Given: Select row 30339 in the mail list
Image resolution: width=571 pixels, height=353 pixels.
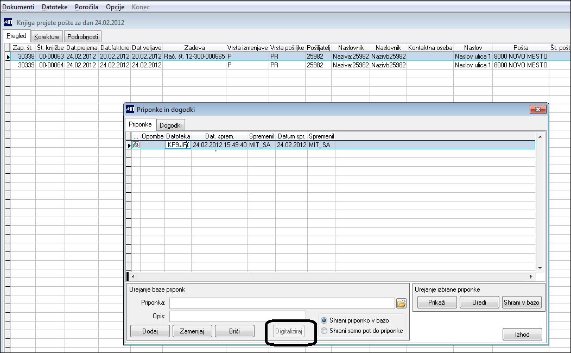Looking at the screenshot, I should pos(280,65).
